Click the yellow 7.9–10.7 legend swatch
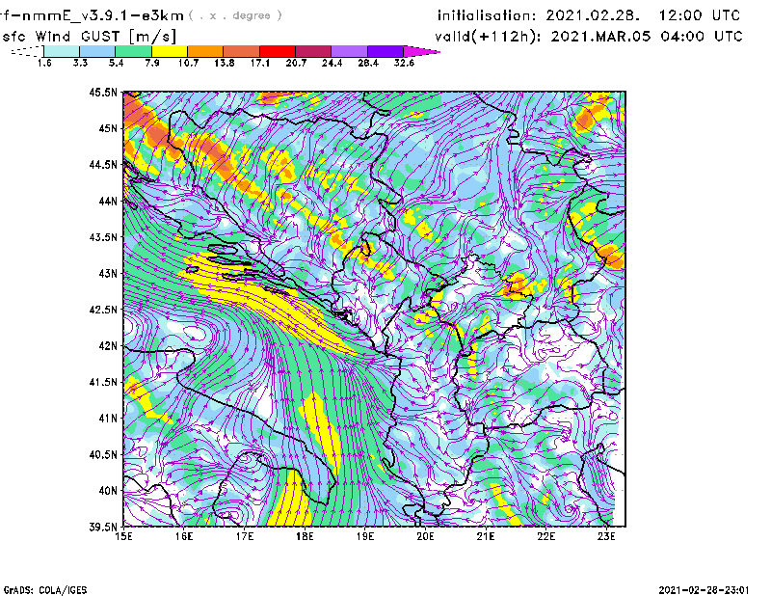The width and height of the screenshot is (771, 596). pyautogui.click(x=170, y=51)
